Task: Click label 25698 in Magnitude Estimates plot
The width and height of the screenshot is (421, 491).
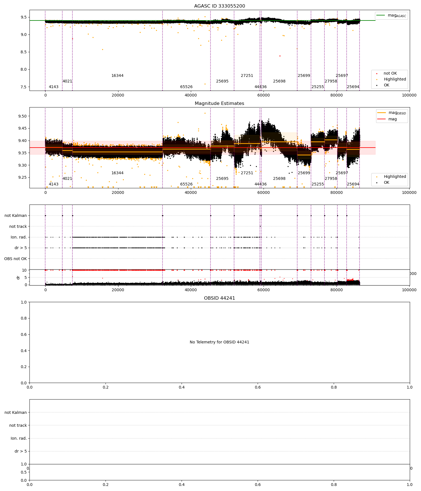Action: click(x=279, y=178)
